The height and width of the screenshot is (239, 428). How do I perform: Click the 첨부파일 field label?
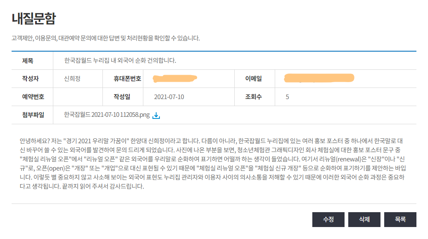pos(33,115)
